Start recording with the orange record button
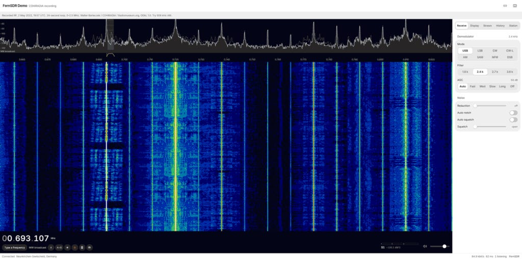The width and height of the screenshot is (522, 259). pos(75,247)
